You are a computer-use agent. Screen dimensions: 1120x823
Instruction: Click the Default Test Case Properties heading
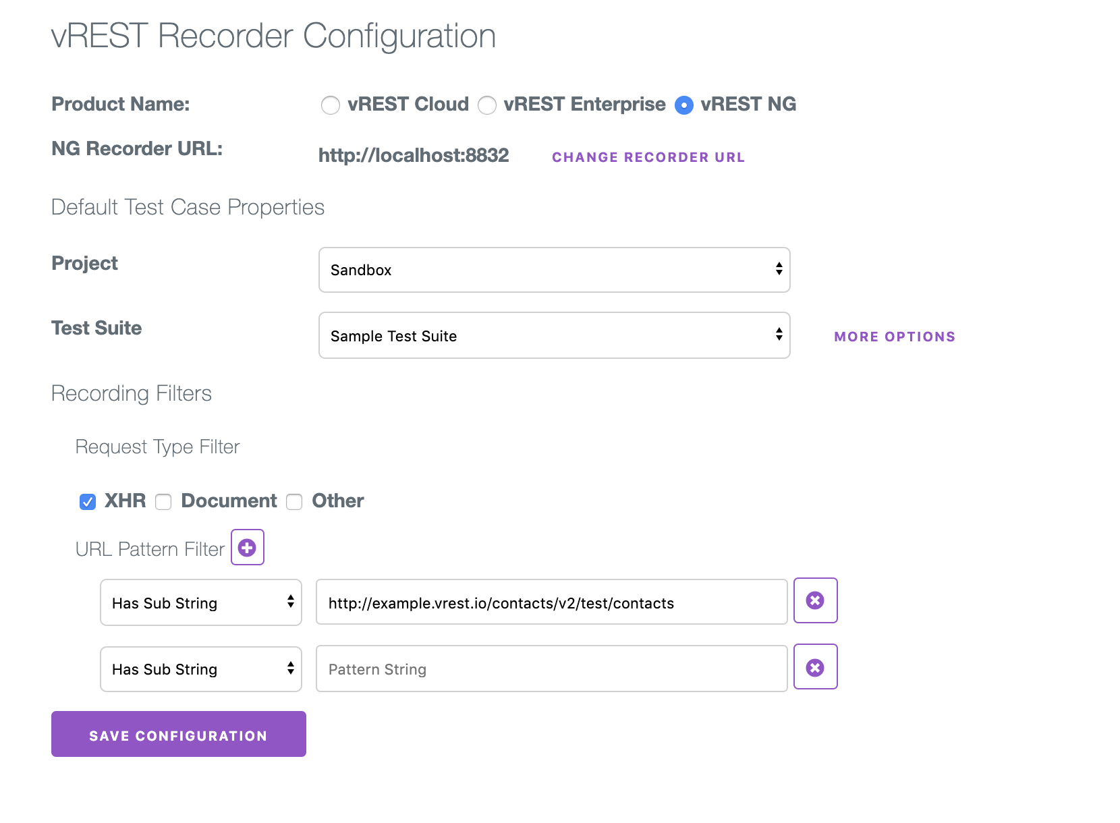(188, 207)
